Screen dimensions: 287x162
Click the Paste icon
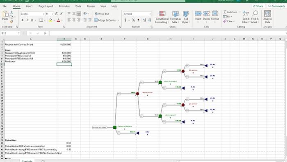(5, 14)
